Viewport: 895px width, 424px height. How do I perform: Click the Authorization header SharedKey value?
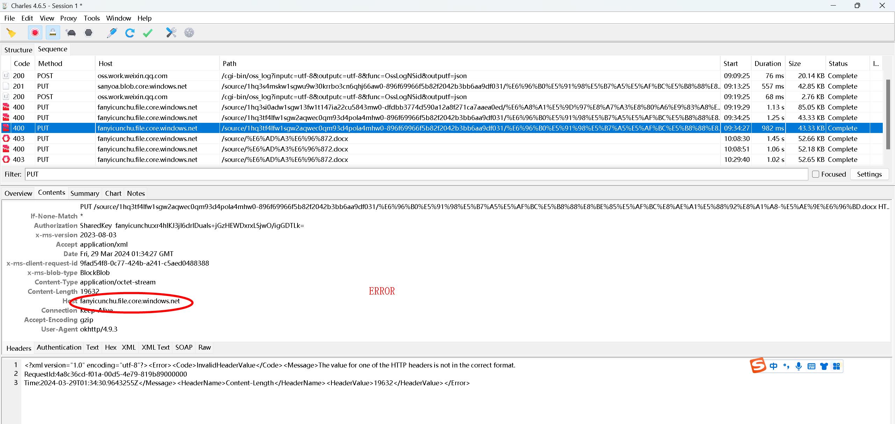point(192,226)
